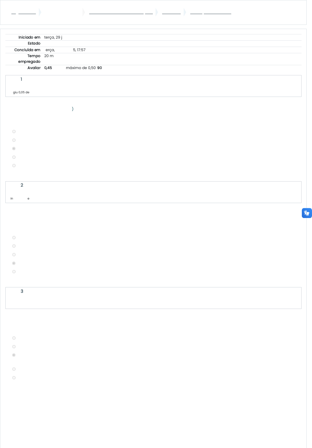
Task: Open the last breadcrumb link in navigation
Action: pyautogui.click(x=211, y=12)
